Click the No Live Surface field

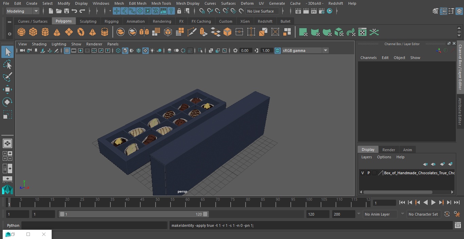[263, 11]
